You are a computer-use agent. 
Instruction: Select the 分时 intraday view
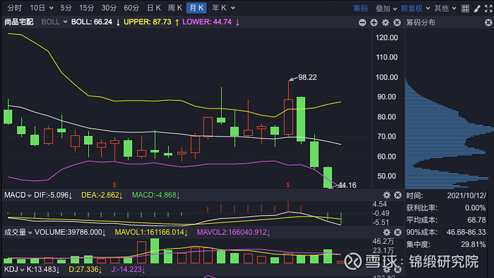click(14, 8)
